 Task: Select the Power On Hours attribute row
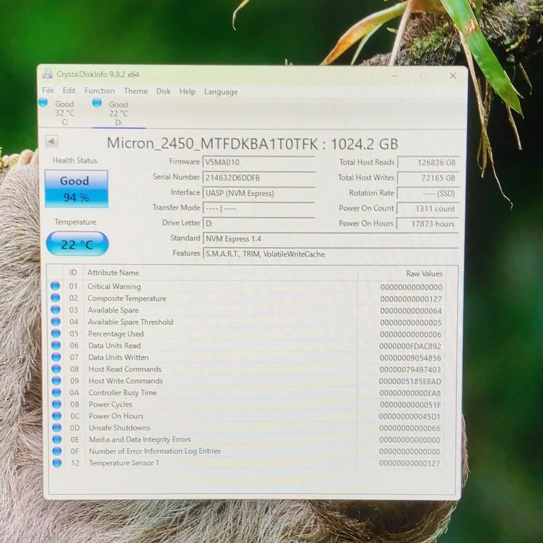pyautogui.click(x=247, y=416)
